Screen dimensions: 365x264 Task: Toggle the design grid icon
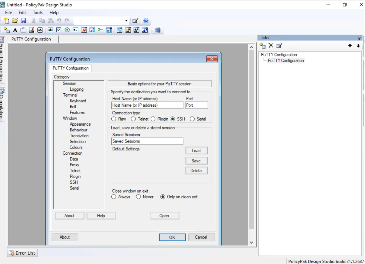coord(158,30)
